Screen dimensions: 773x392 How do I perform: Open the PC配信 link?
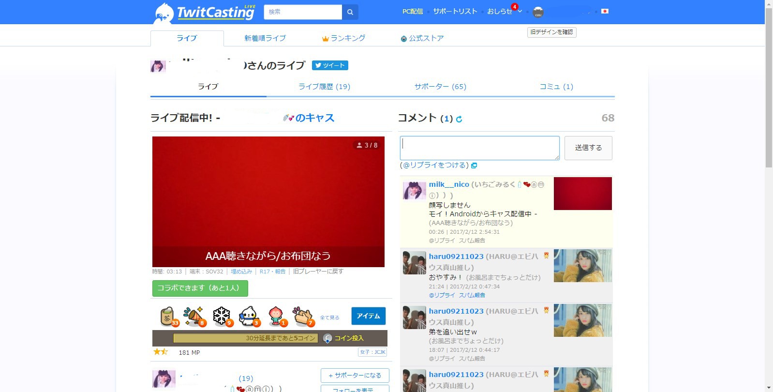[x=413, y=11]
